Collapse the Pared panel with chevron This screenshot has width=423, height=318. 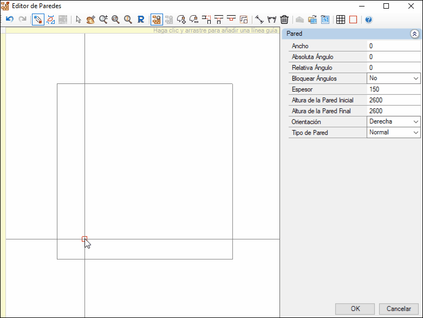(415, 34)
